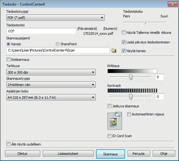Click the Tiedostonimi CCF text field
179x161 pixels.
[x=41, y=31]
